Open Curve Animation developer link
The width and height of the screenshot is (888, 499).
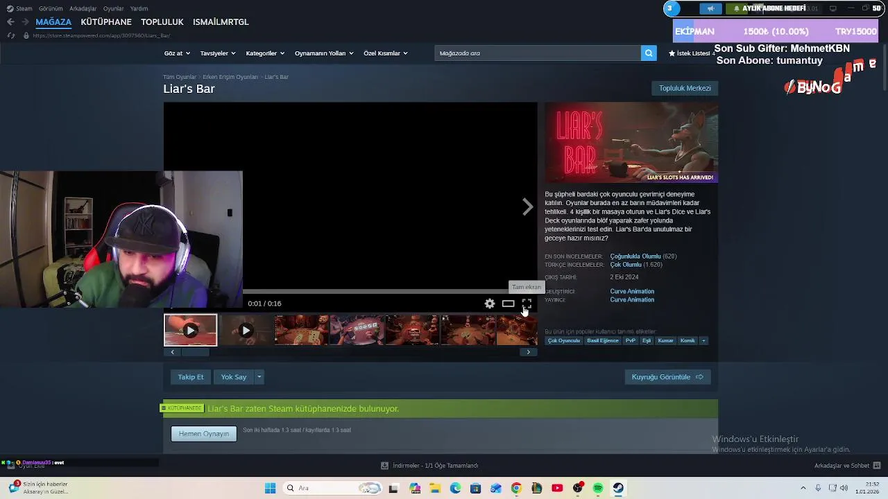tap(632, 291)
